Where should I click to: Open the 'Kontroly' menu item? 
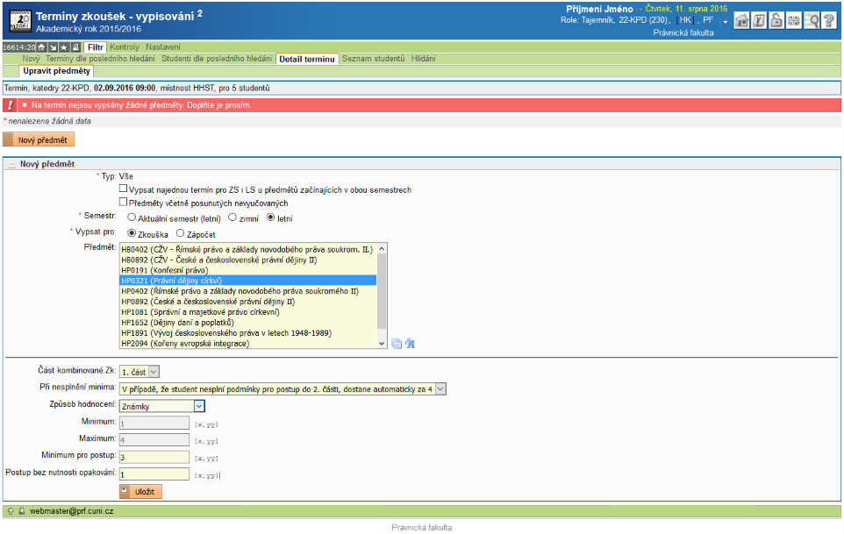click(x=125, y=47)
